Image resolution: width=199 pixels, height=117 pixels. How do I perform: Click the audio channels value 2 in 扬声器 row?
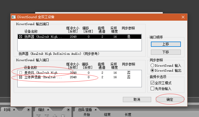click(x=102, y=37)
